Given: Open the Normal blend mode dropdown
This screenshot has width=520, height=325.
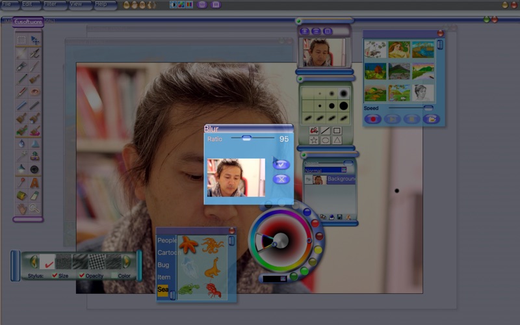Looking at the screenshot, I should coord(326,170).
